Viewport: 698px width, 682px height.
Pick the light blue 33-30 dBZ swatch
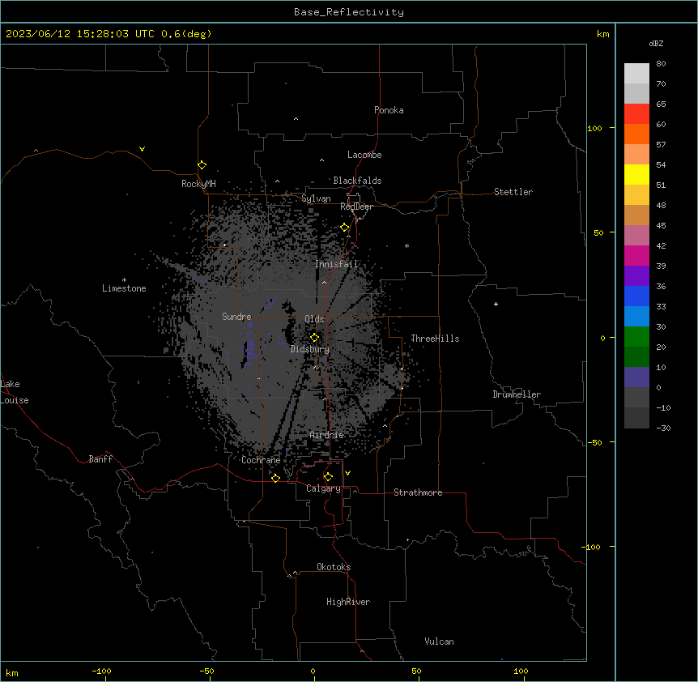(636, 316)
